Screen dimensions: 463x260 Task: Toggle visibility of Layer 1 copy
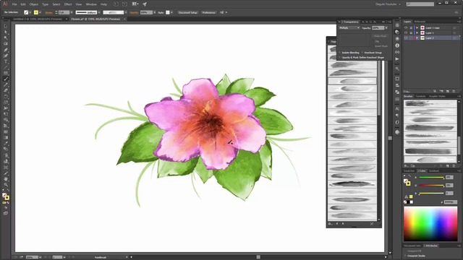(406, 27)
